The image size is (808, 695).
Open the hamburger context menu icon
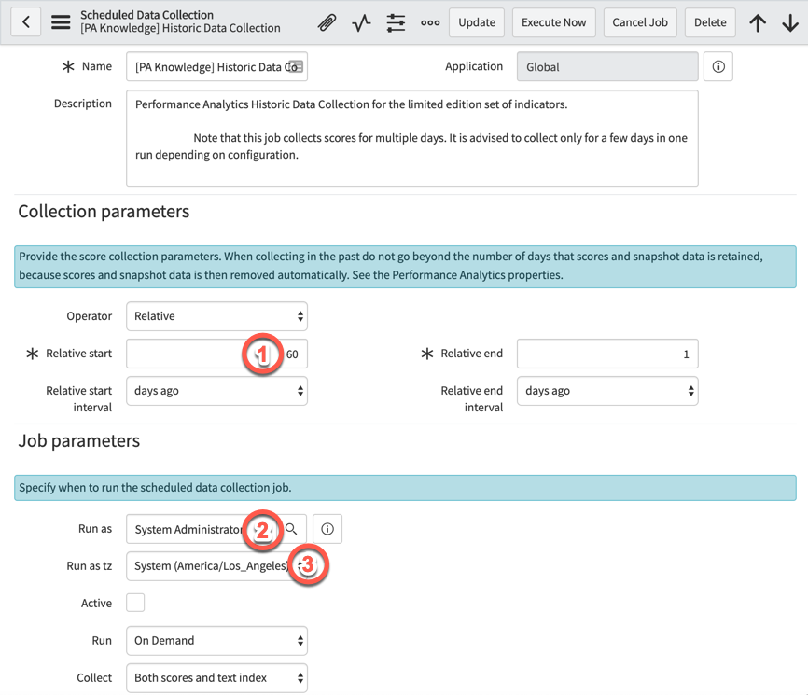click(61, 22)
